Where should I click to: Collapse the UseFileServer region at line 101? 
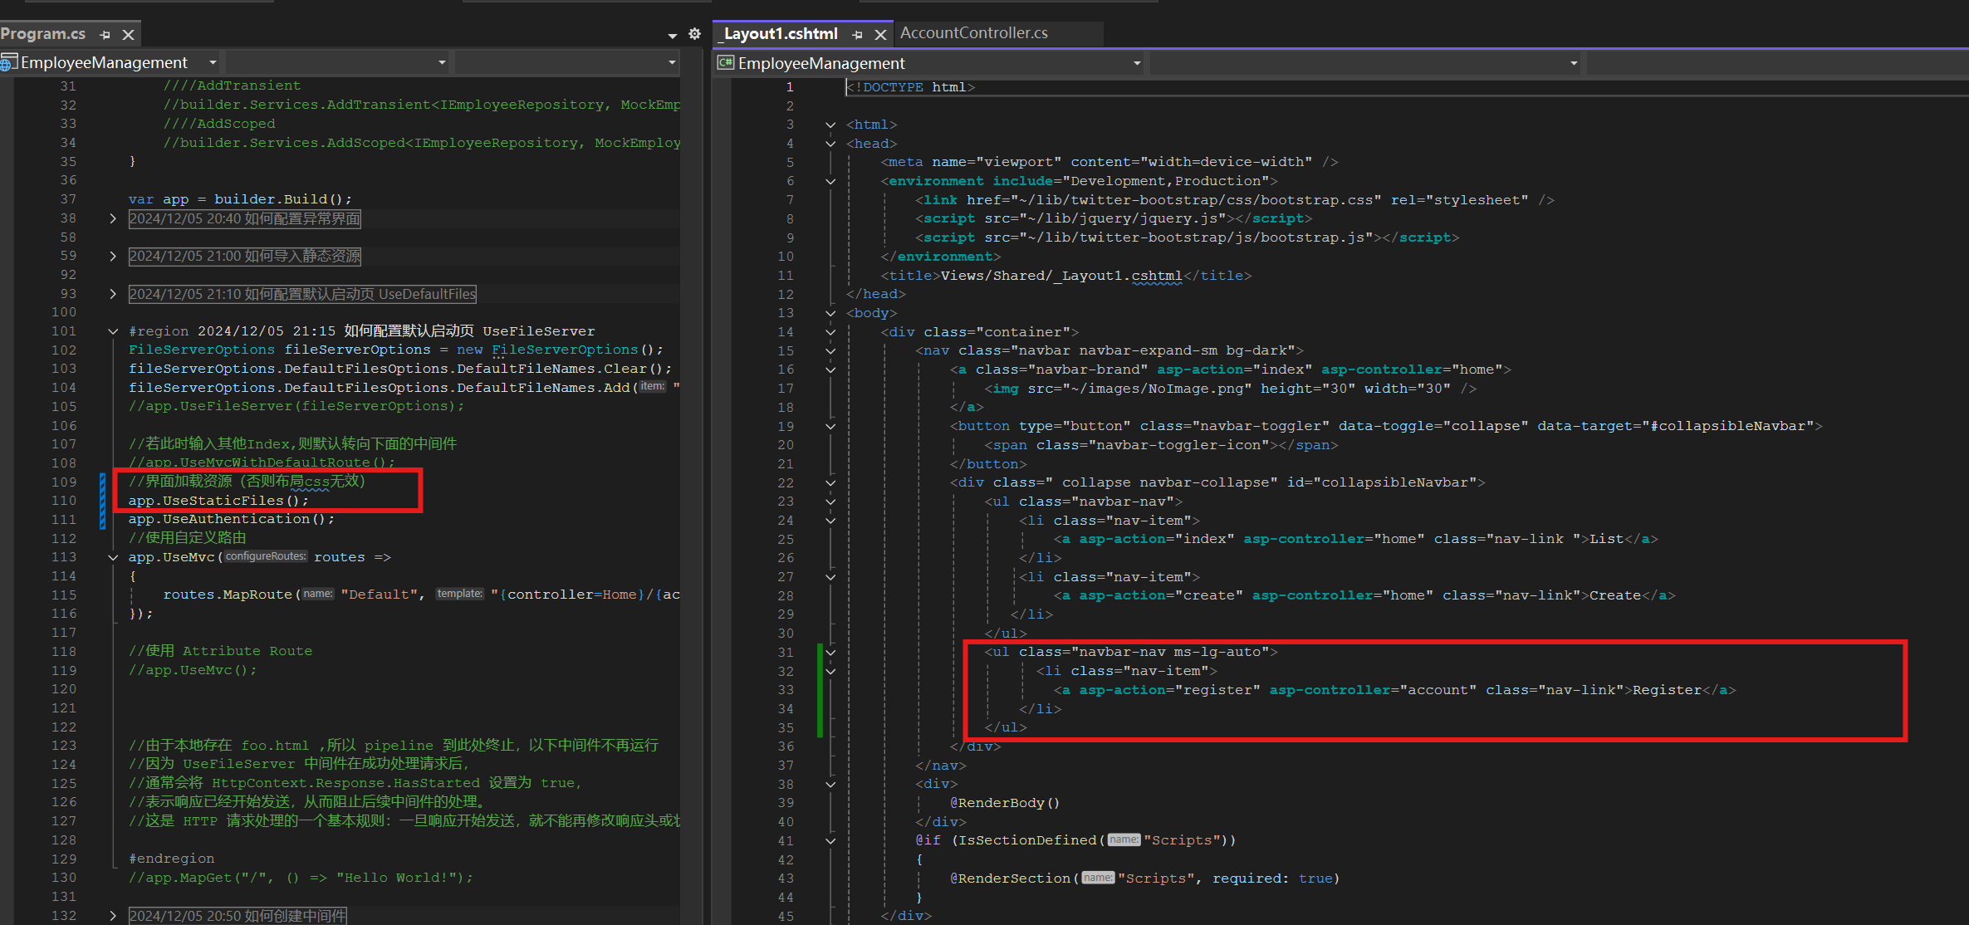[x=113, y=331]
